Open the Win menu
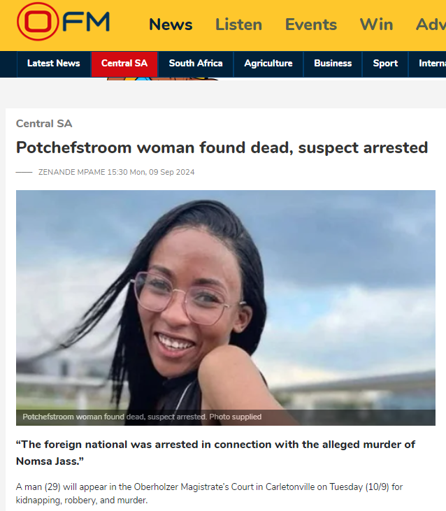The image size is (446, 511). tap(376, 24)
